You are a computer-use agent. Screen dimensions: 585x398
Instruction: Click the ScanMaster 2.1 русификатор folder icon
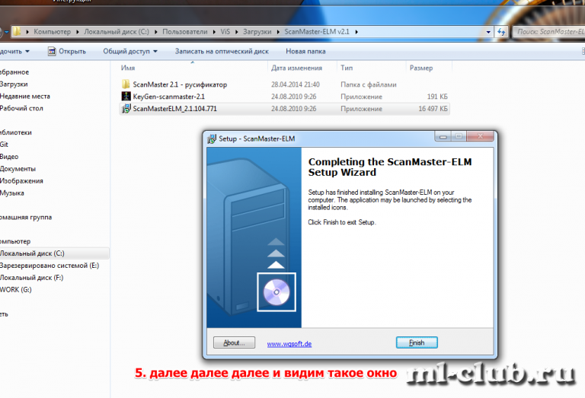coord(126,84)
